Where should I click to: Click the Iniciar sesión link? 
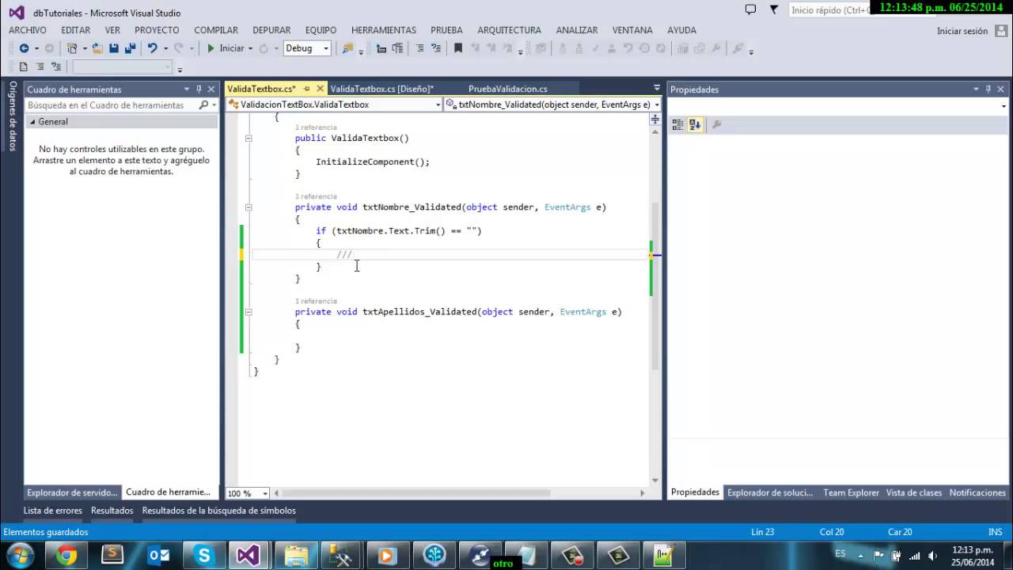(x=962, y=31)
